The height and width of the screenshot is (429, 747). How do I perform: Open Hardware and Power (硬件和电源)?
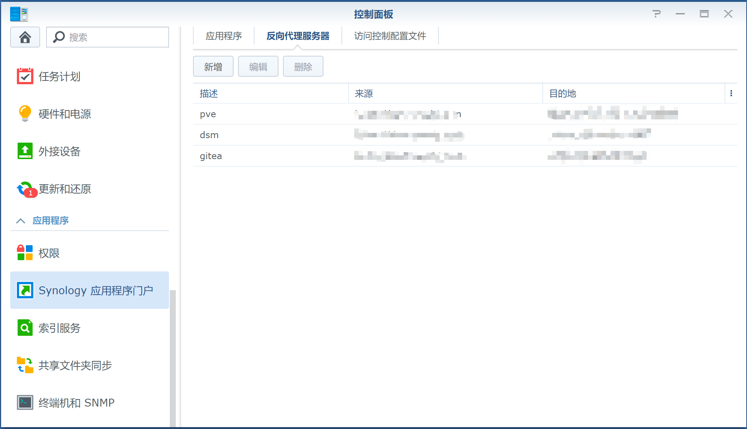click(25, 114)
